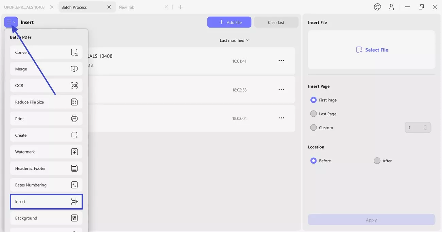This screenshot has width=442, height=232.
Task: Click the Header & Footer icon
Action: (74, 168)
